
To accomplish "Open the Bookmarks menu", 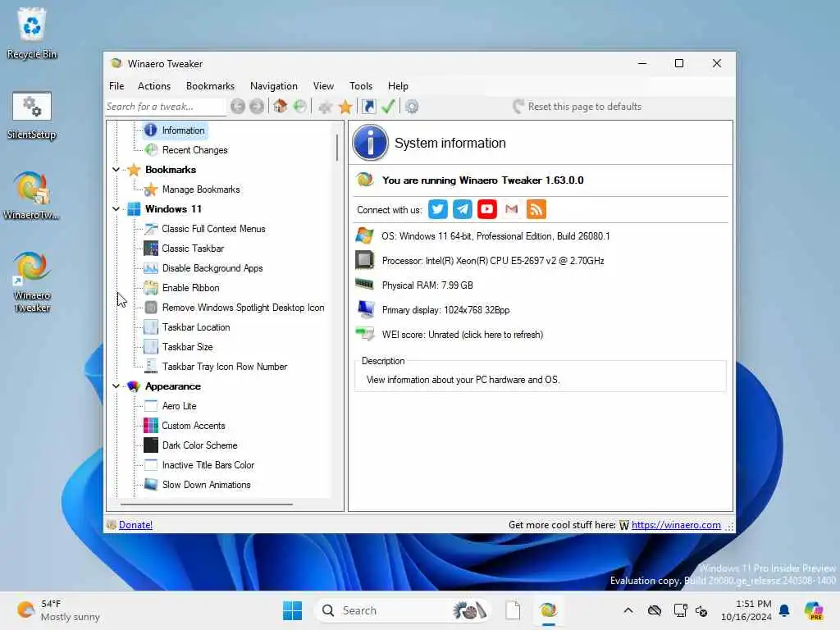I will click(x=211, y=85).
